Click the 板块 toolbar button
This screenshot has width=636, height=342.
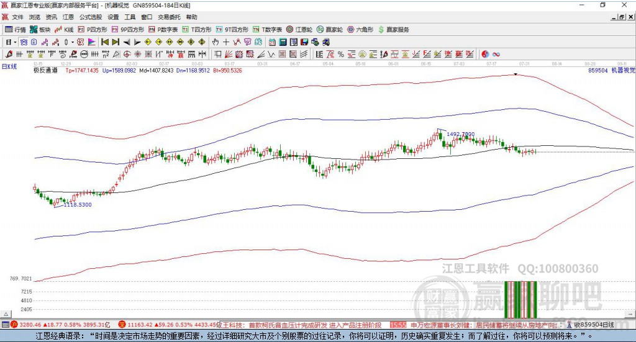[40, 30]
